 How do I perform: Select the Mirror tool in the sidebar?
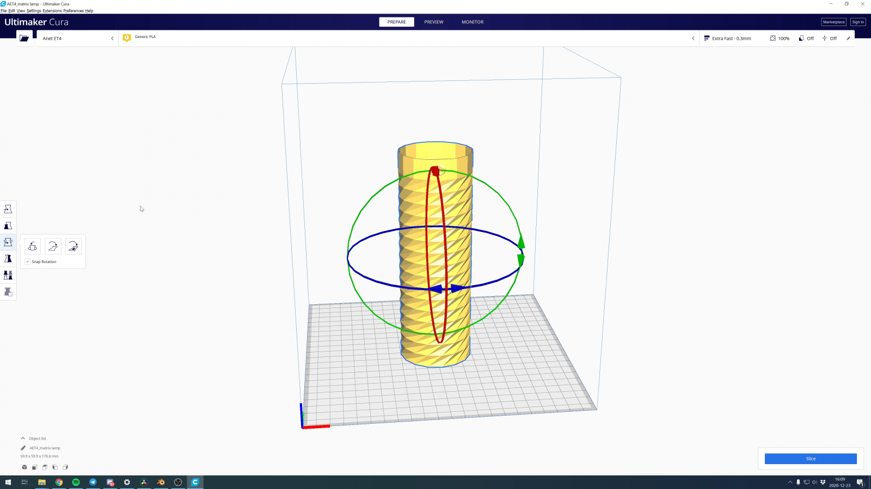pyautogui.click(x=8, y=259)
